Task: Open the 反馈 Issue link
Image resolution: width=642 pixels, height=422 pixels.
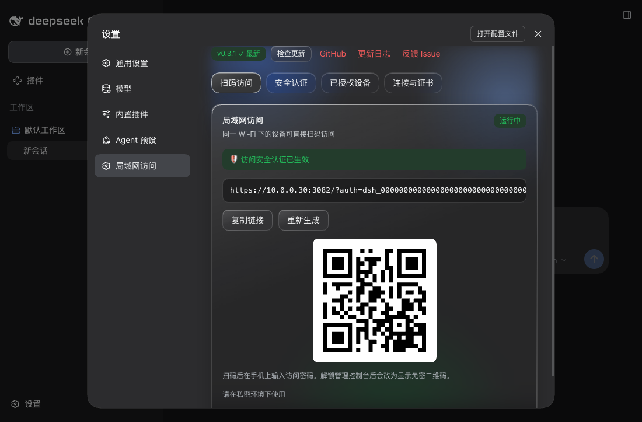Action: (x=421, y=54)
